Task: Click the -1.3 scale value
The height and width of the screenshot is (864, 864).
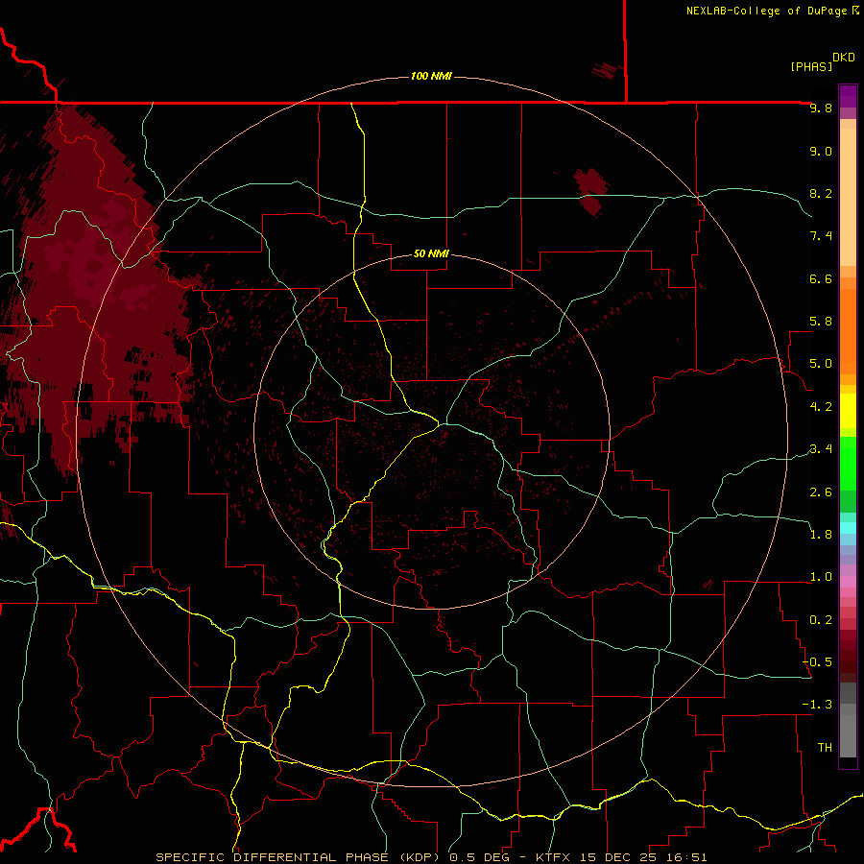Action: point(817,705)
